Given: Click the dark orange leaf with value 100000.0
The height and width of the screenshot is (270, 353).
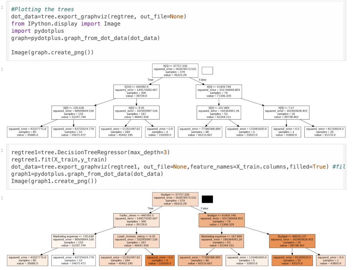Looking at the screenshot, I should click(160, 260).
